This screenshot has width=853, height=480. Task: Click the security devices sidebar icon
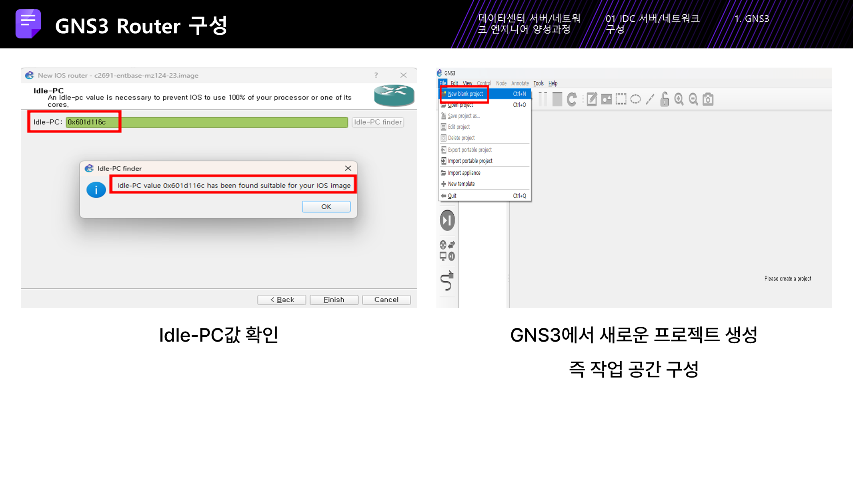(447, 220)
